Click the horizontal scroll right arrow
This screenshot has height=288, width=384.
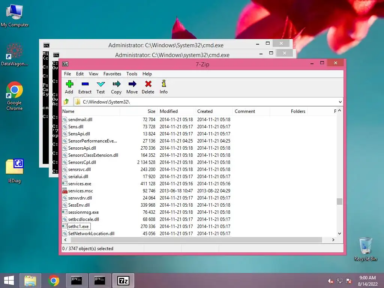pyautogui.click(x=333, y=240)
